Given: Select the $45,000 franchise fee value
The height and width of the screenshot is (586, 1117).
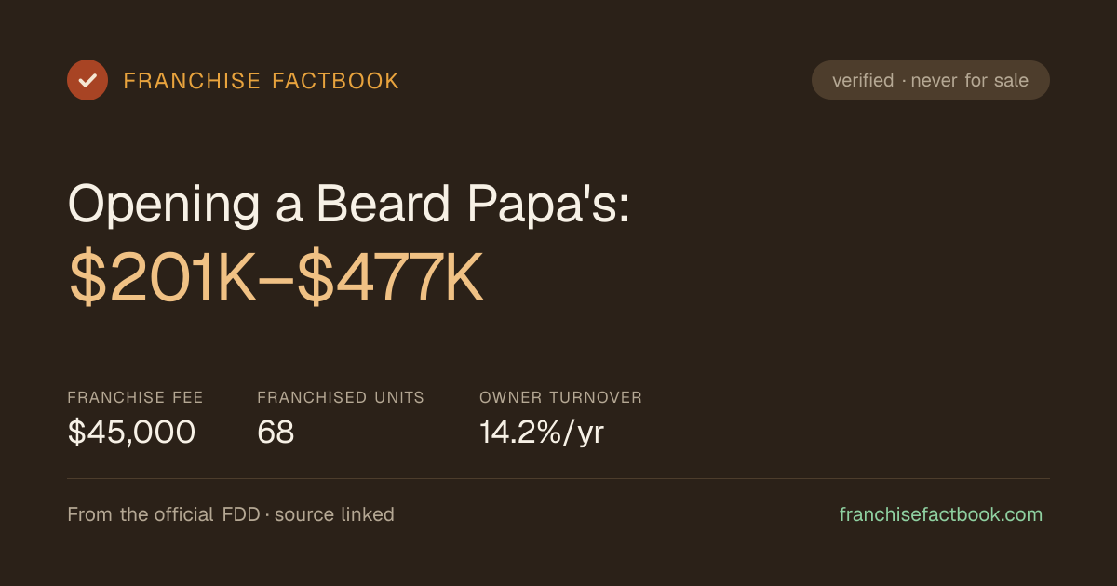Looking at the screenshot, I should point(131,432).
